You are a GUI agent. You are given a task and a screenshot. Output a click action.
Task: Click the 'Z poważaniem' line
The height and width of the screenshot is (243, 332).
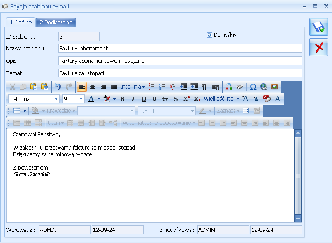click(30, 168)
